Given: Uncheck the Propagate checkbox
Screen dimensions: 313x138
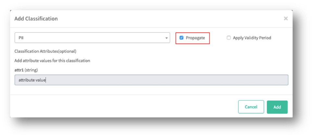Looking at the screenshot, I should tap(181, 38).
